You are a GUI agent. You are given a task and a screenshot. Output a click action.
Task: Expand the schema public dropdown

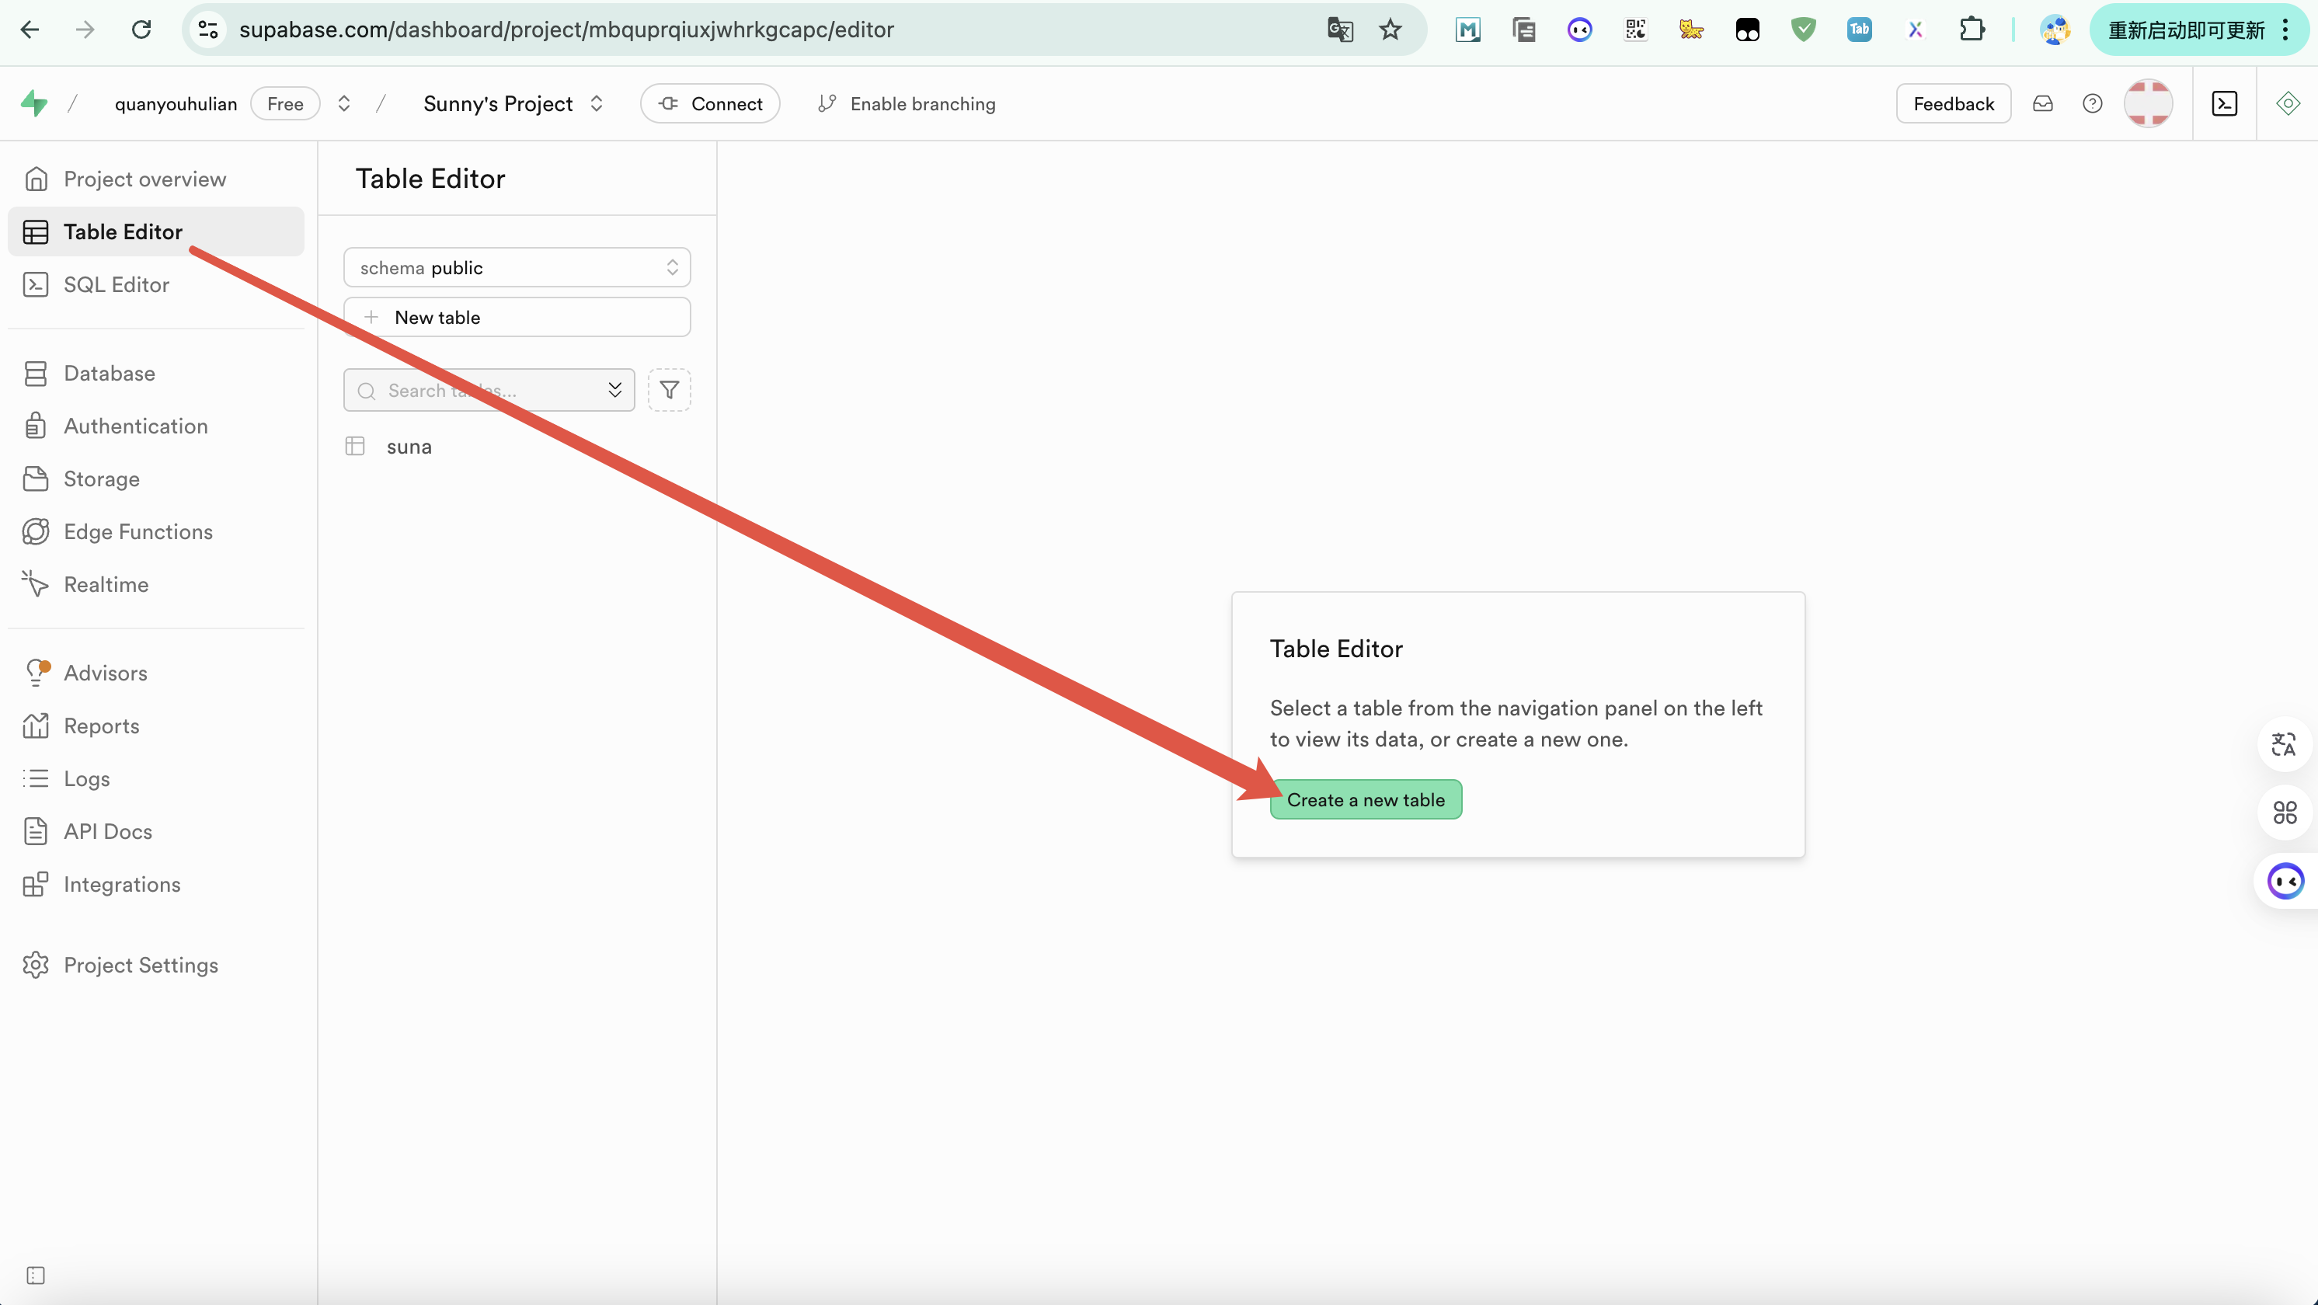point(517,267)
